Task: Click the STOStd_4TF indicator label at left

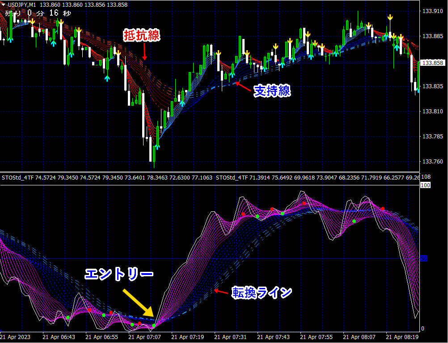Action: click(x=18, y=178)
